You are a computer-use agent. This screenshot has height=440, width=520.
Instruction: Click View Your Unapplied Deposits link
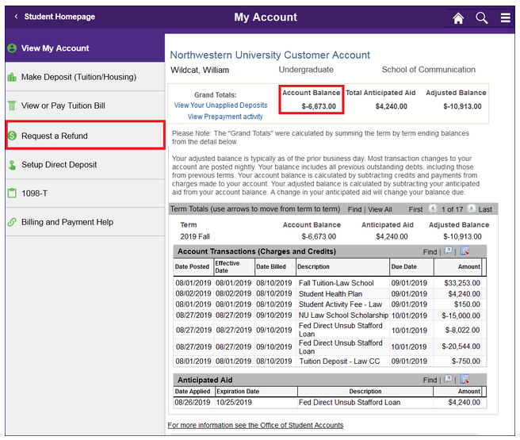pos(220,105)
